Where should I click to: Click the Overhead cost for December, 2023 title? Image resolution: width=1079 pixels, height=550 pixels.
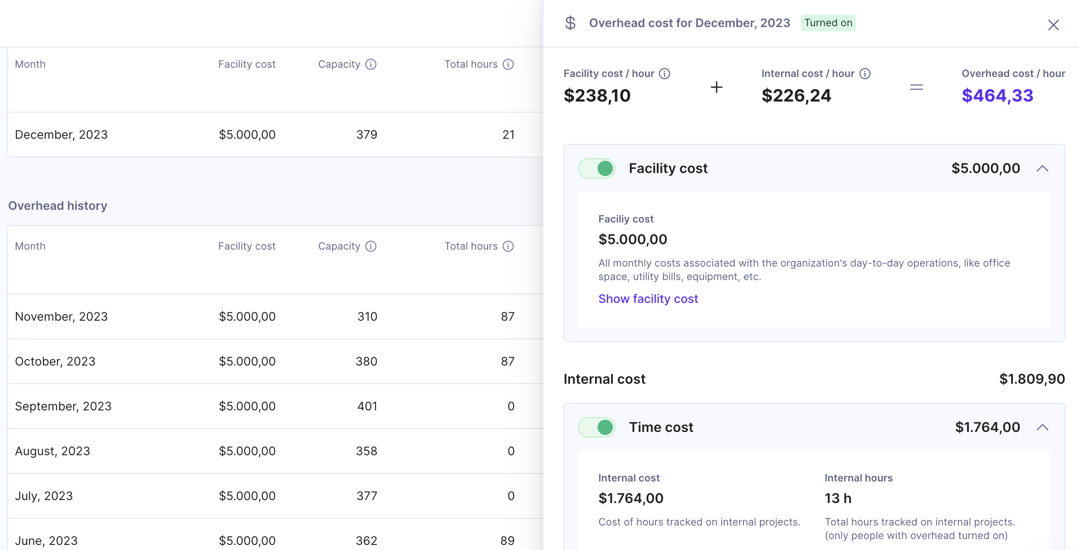tap(690, 23)
